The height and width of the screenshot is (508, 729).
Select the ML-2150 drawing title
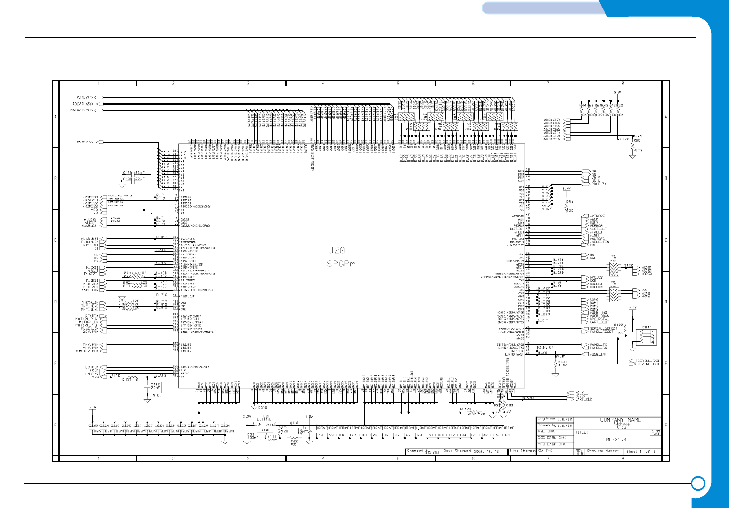coord(616,439)
